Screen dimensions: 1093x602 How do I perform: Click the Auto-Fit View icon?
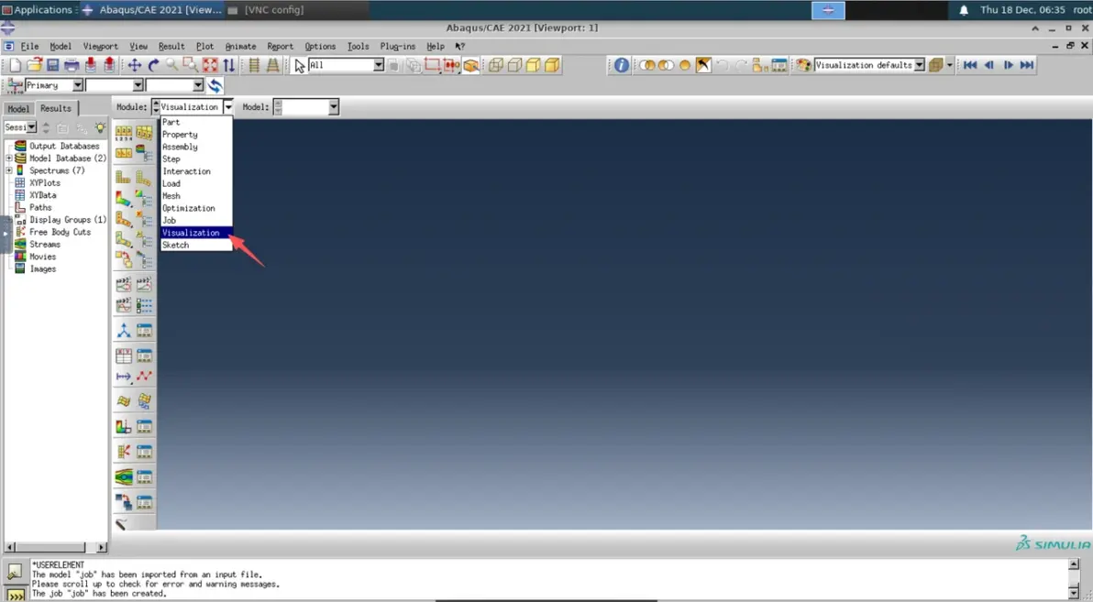click(210, 65)
